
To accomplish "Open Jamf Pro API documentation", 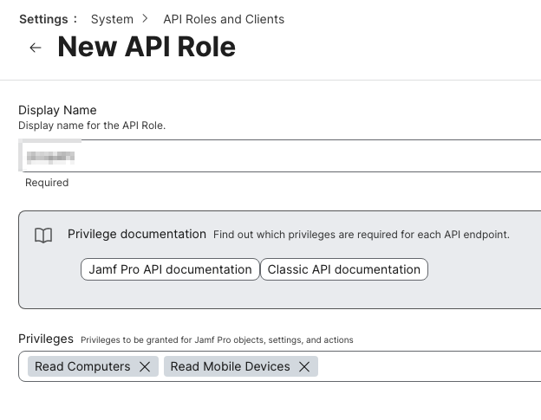I will click(x=170, y=269).
